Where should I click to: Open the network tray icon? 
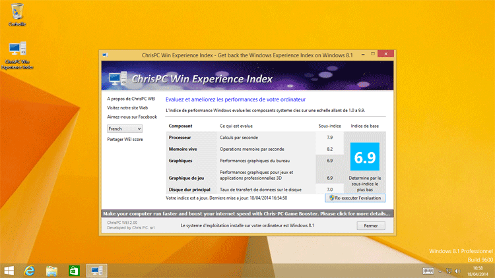[x=449, y=271]
